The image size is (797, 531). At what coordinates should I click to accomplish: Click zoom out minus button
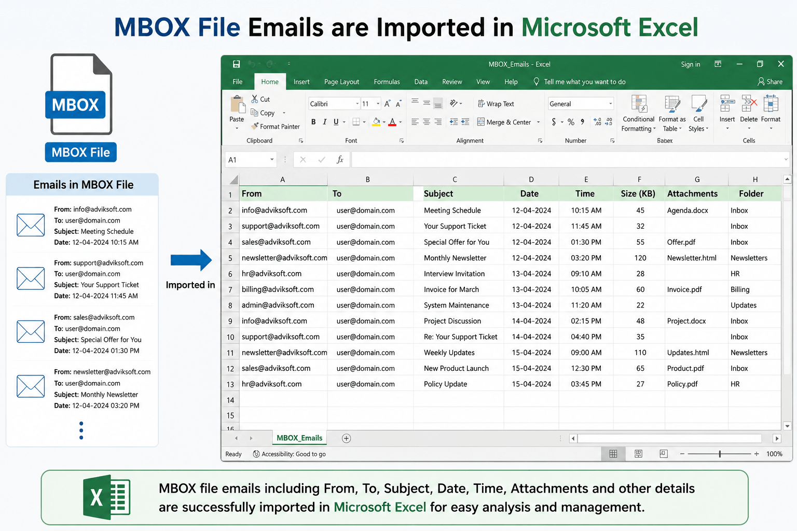tap(682, 454)
